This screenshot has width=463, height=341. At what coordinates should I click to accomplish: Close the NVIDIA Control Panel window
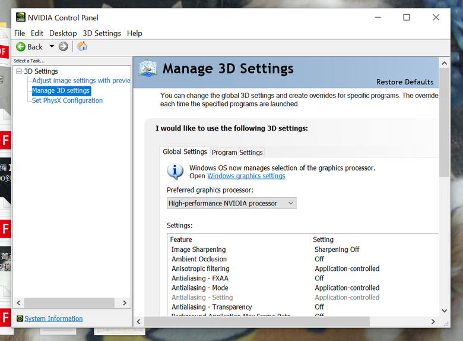click(436, 17)
